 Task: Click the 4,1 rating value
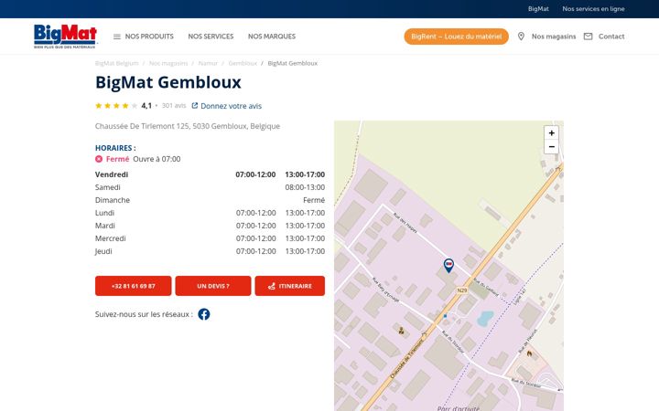[146, 106]
